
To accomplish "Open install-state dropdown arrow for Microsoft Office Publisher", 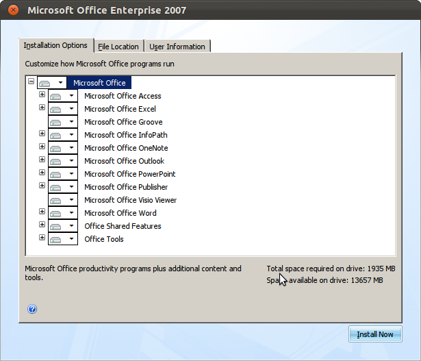I will 71,186.
